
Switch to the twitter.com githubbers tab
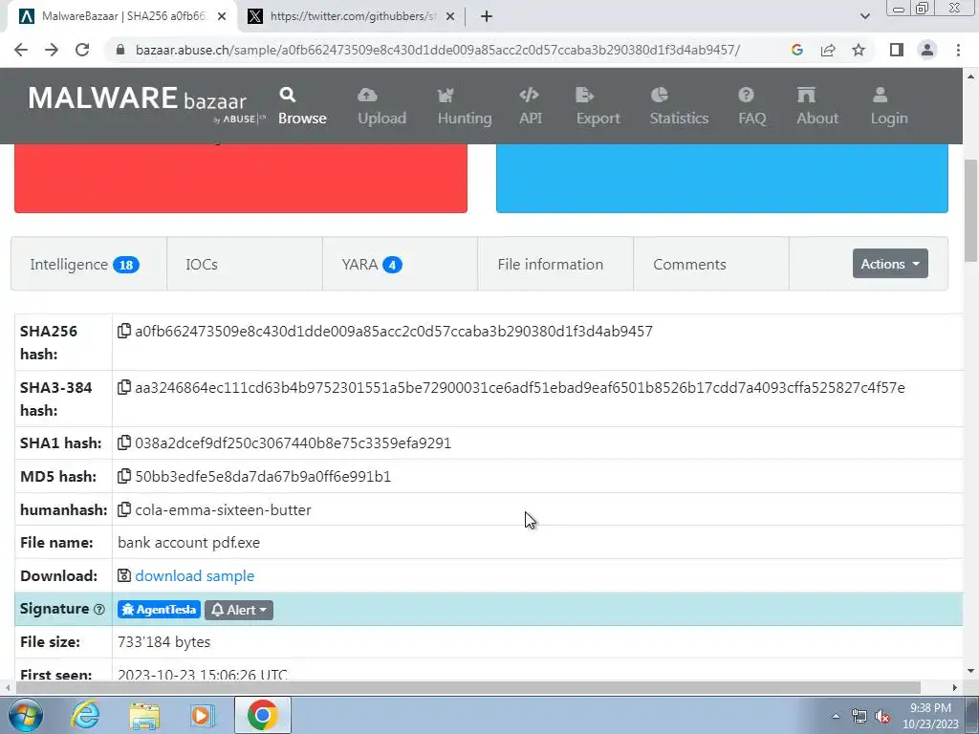coord(352,17)
